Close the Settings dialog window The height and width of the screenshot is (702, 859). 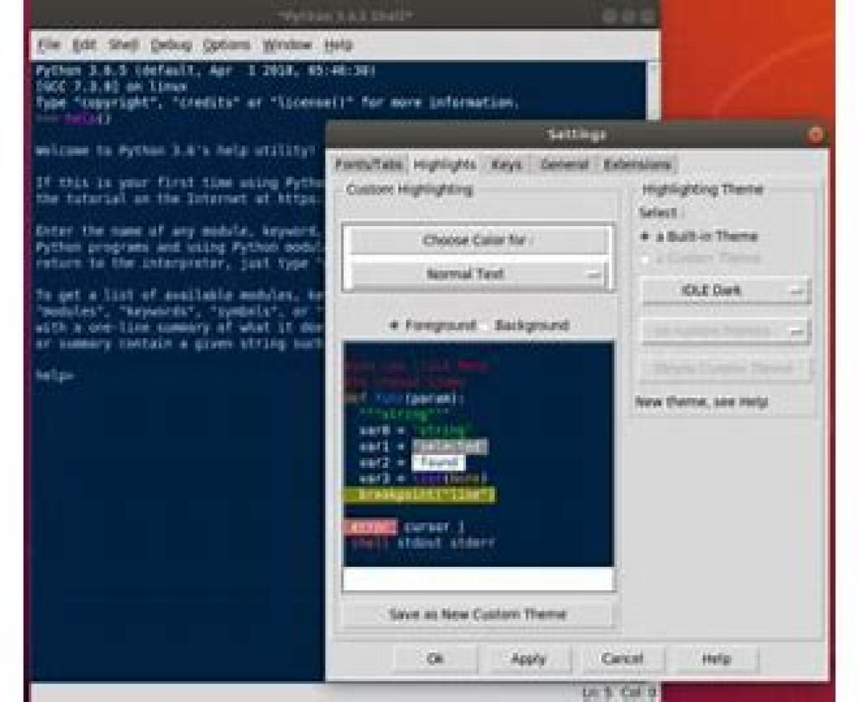[815, 135]
